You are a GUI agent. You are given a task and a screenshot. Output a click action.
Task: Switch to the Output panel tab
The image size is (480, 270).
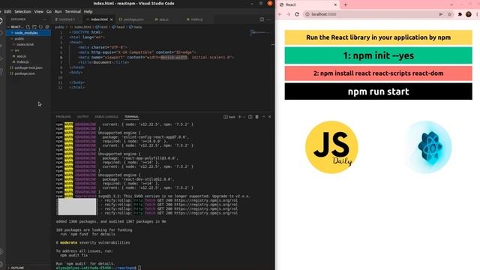point(82,117)
